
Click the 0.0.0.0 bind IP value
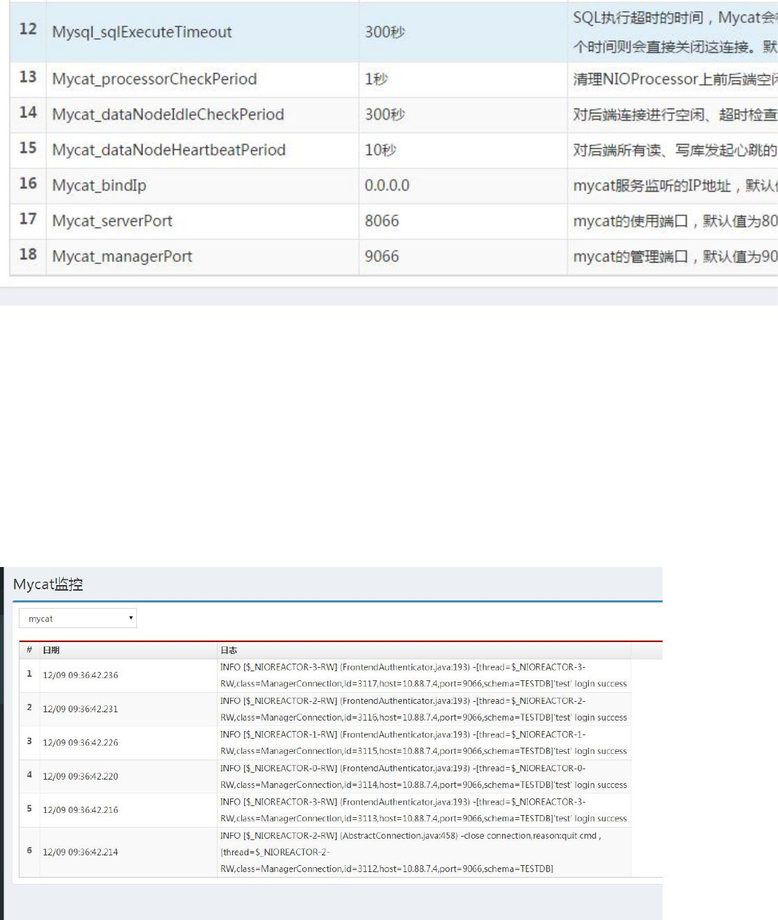(387, 186)
